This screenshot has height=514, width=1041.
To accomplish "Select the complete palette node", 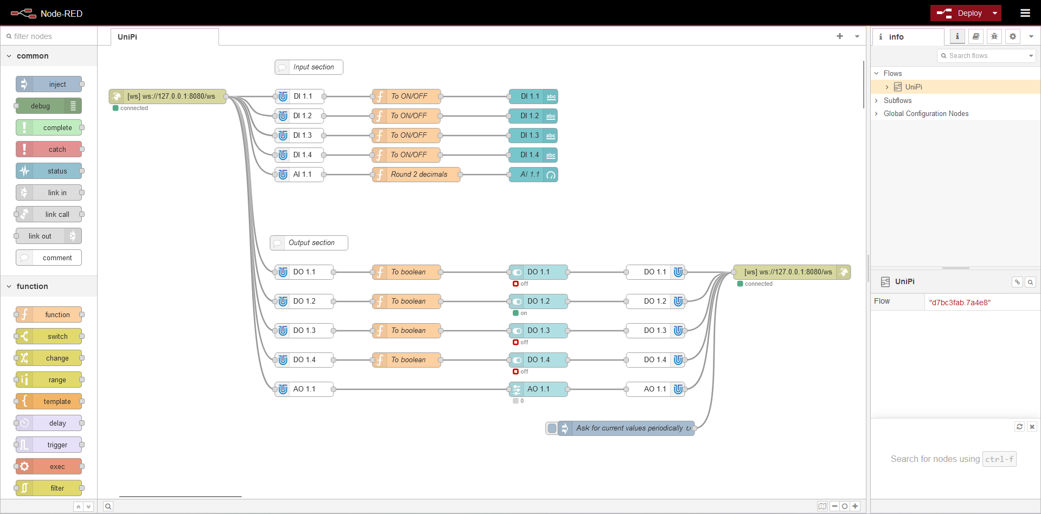I will pos(49,127).
